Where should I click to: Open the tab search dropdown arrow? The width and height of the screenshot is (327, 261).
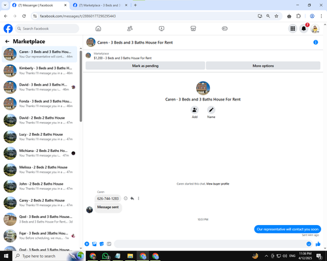(x=5, y=5)
